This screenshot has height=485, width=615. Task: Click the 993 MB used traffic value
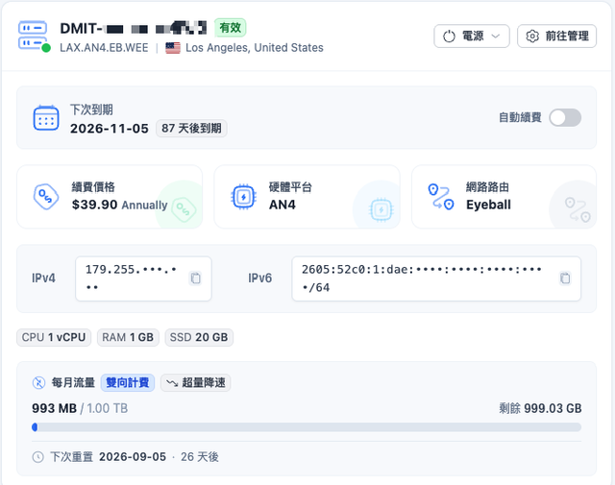coord(54,408)
